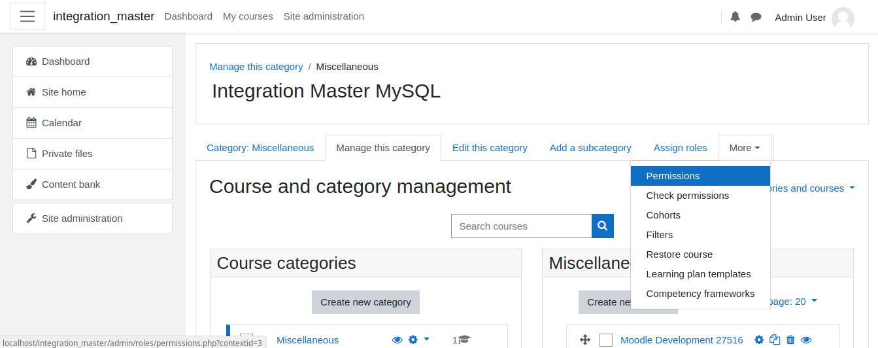Image resolution: width=878 pixels, height=348 pixels.
Task: Select Competency frameworks menu item
Action: (700, 294)
